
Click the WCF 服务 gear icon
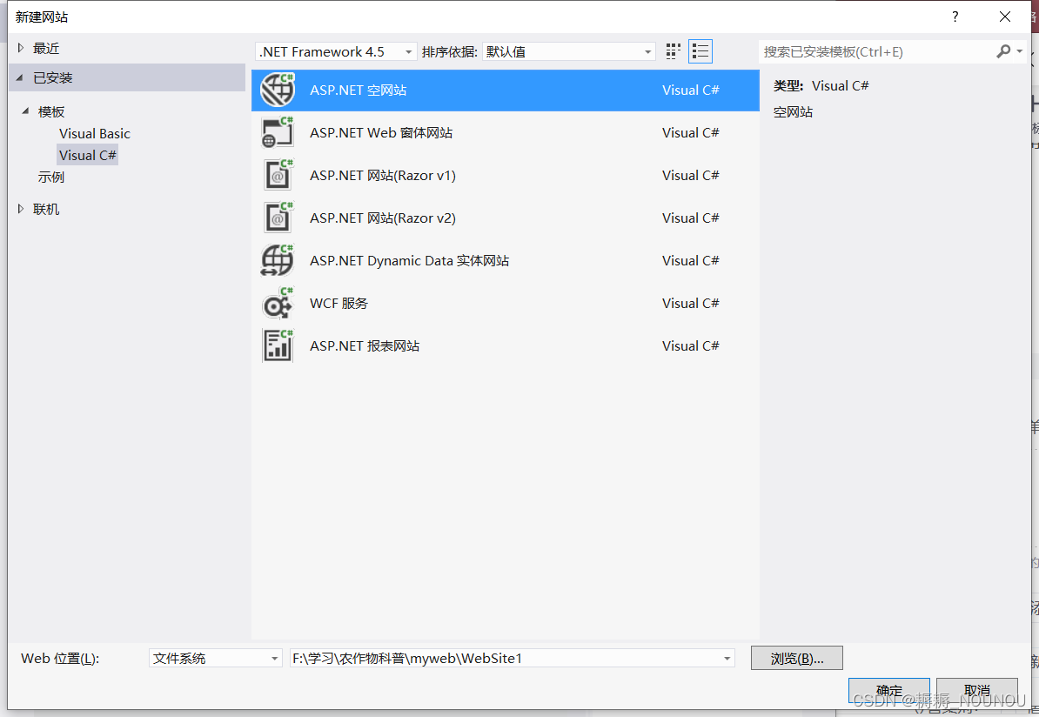pyautogui.click(x=277, y=303)
